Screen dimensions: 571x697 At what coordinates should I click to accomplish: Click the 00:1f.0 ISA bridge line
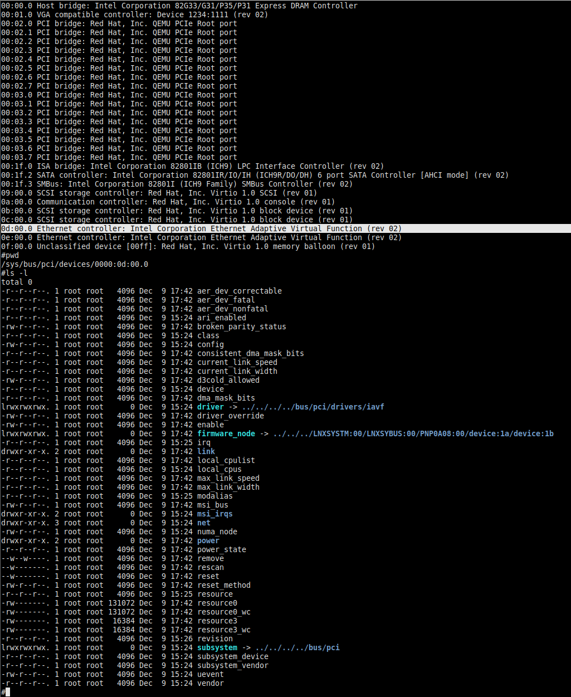[193, 166]
